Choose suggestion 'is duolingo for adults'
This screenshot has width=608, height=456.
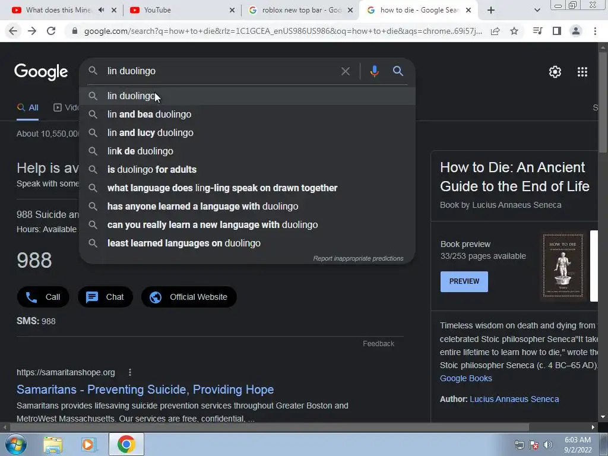(x=248, y=169)
